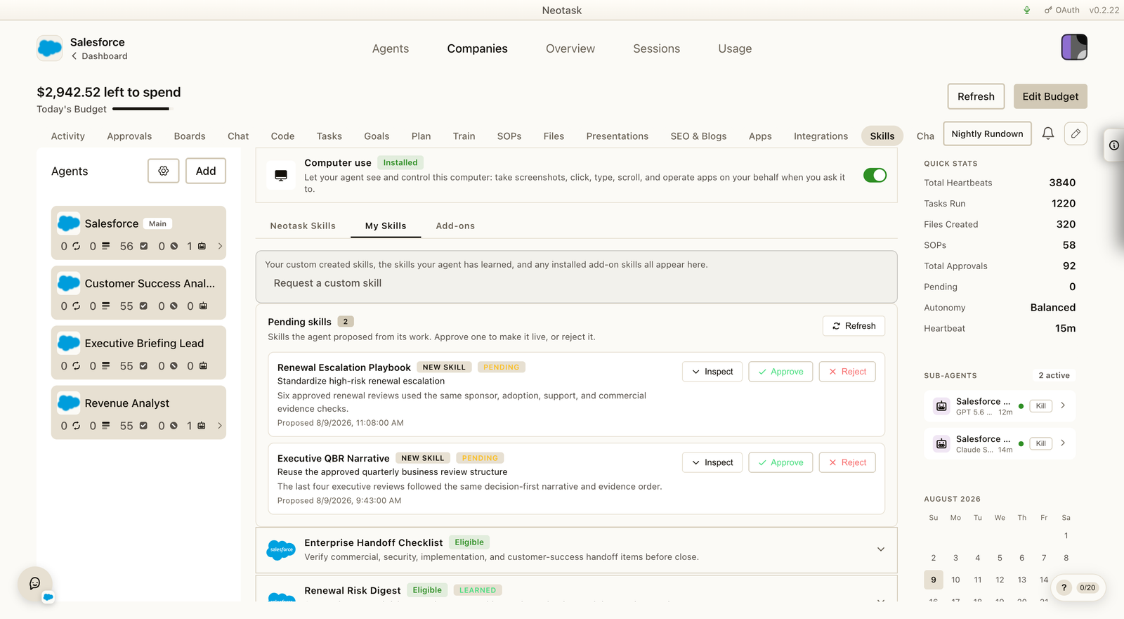Expand the Salesforce Main agent card chevron

(x=220, y=246)
